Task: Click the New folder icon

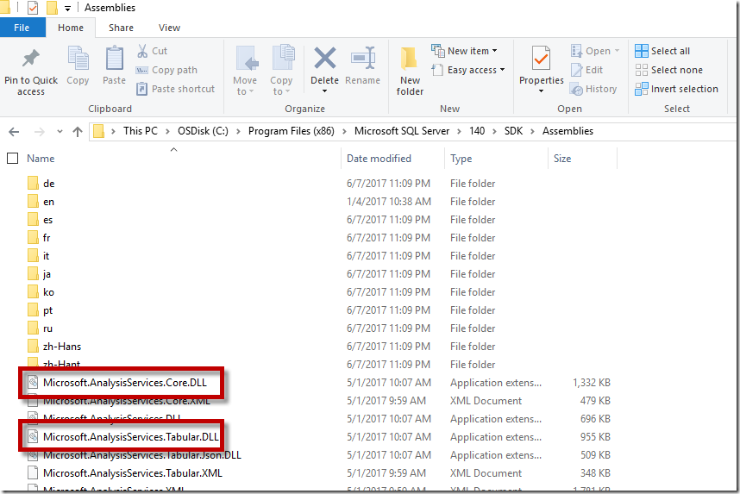Action: point(409,59)
